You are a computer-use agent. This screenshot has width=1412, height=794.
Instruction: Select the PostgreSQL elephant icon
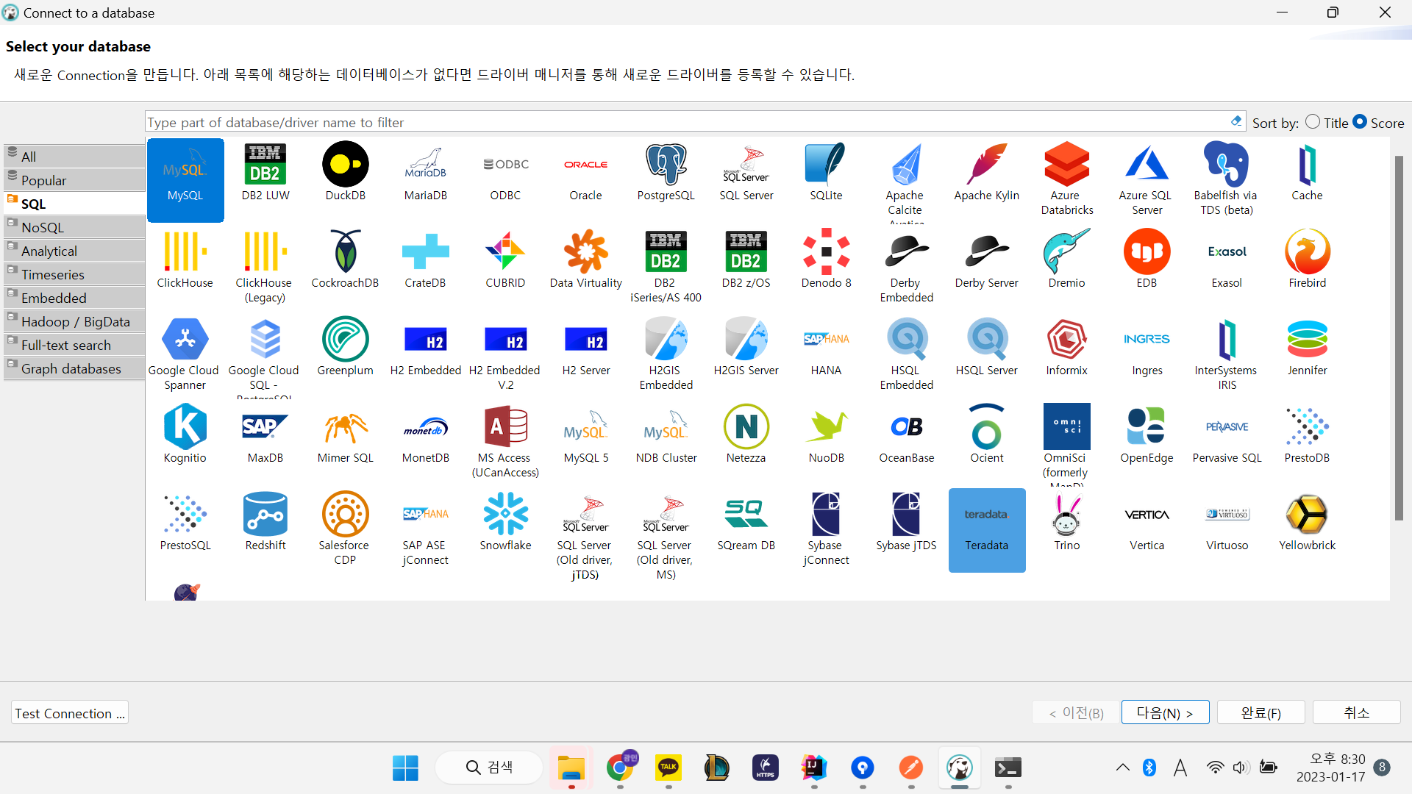(x=666, y=165)
